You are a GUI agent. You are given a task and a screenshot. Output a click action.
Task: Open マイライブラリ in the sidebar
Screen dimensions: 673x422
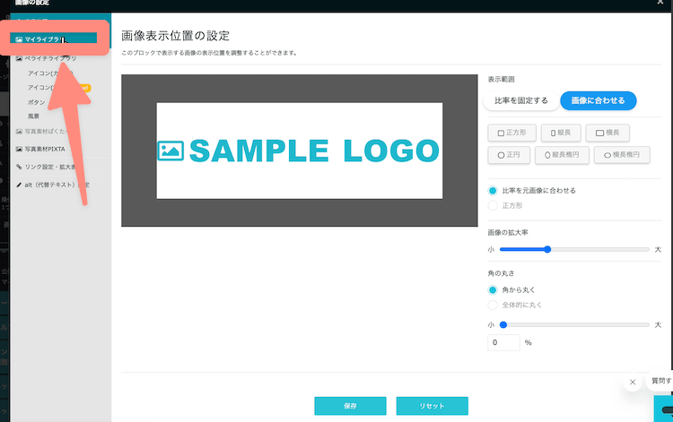coord(53,39)
